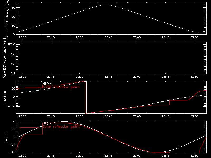Click the 40 tick on Latitude axis
The image size is (211, 158).
pyautogui.click(x=13, y=122)
